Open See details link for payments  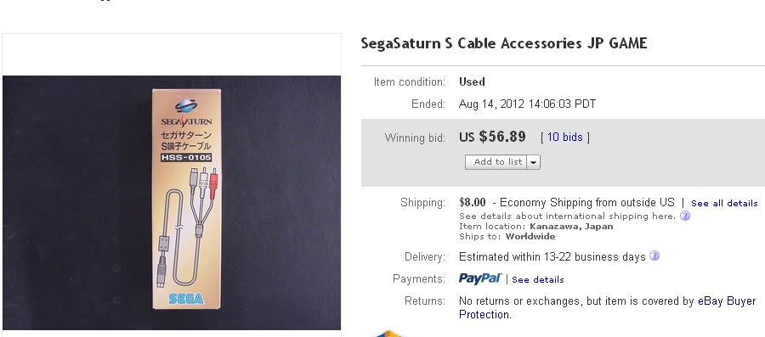click(538, 279)
